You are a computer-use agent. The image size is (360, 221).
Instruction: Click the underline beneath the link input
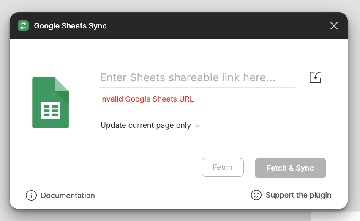(x=196, y=87)
